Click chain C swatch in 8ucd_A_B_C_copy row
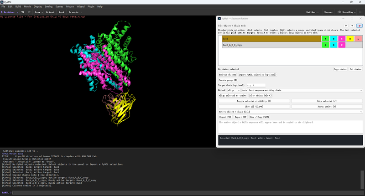The width and height of the screenshot is (365, 196). click(x=342, y=45)
